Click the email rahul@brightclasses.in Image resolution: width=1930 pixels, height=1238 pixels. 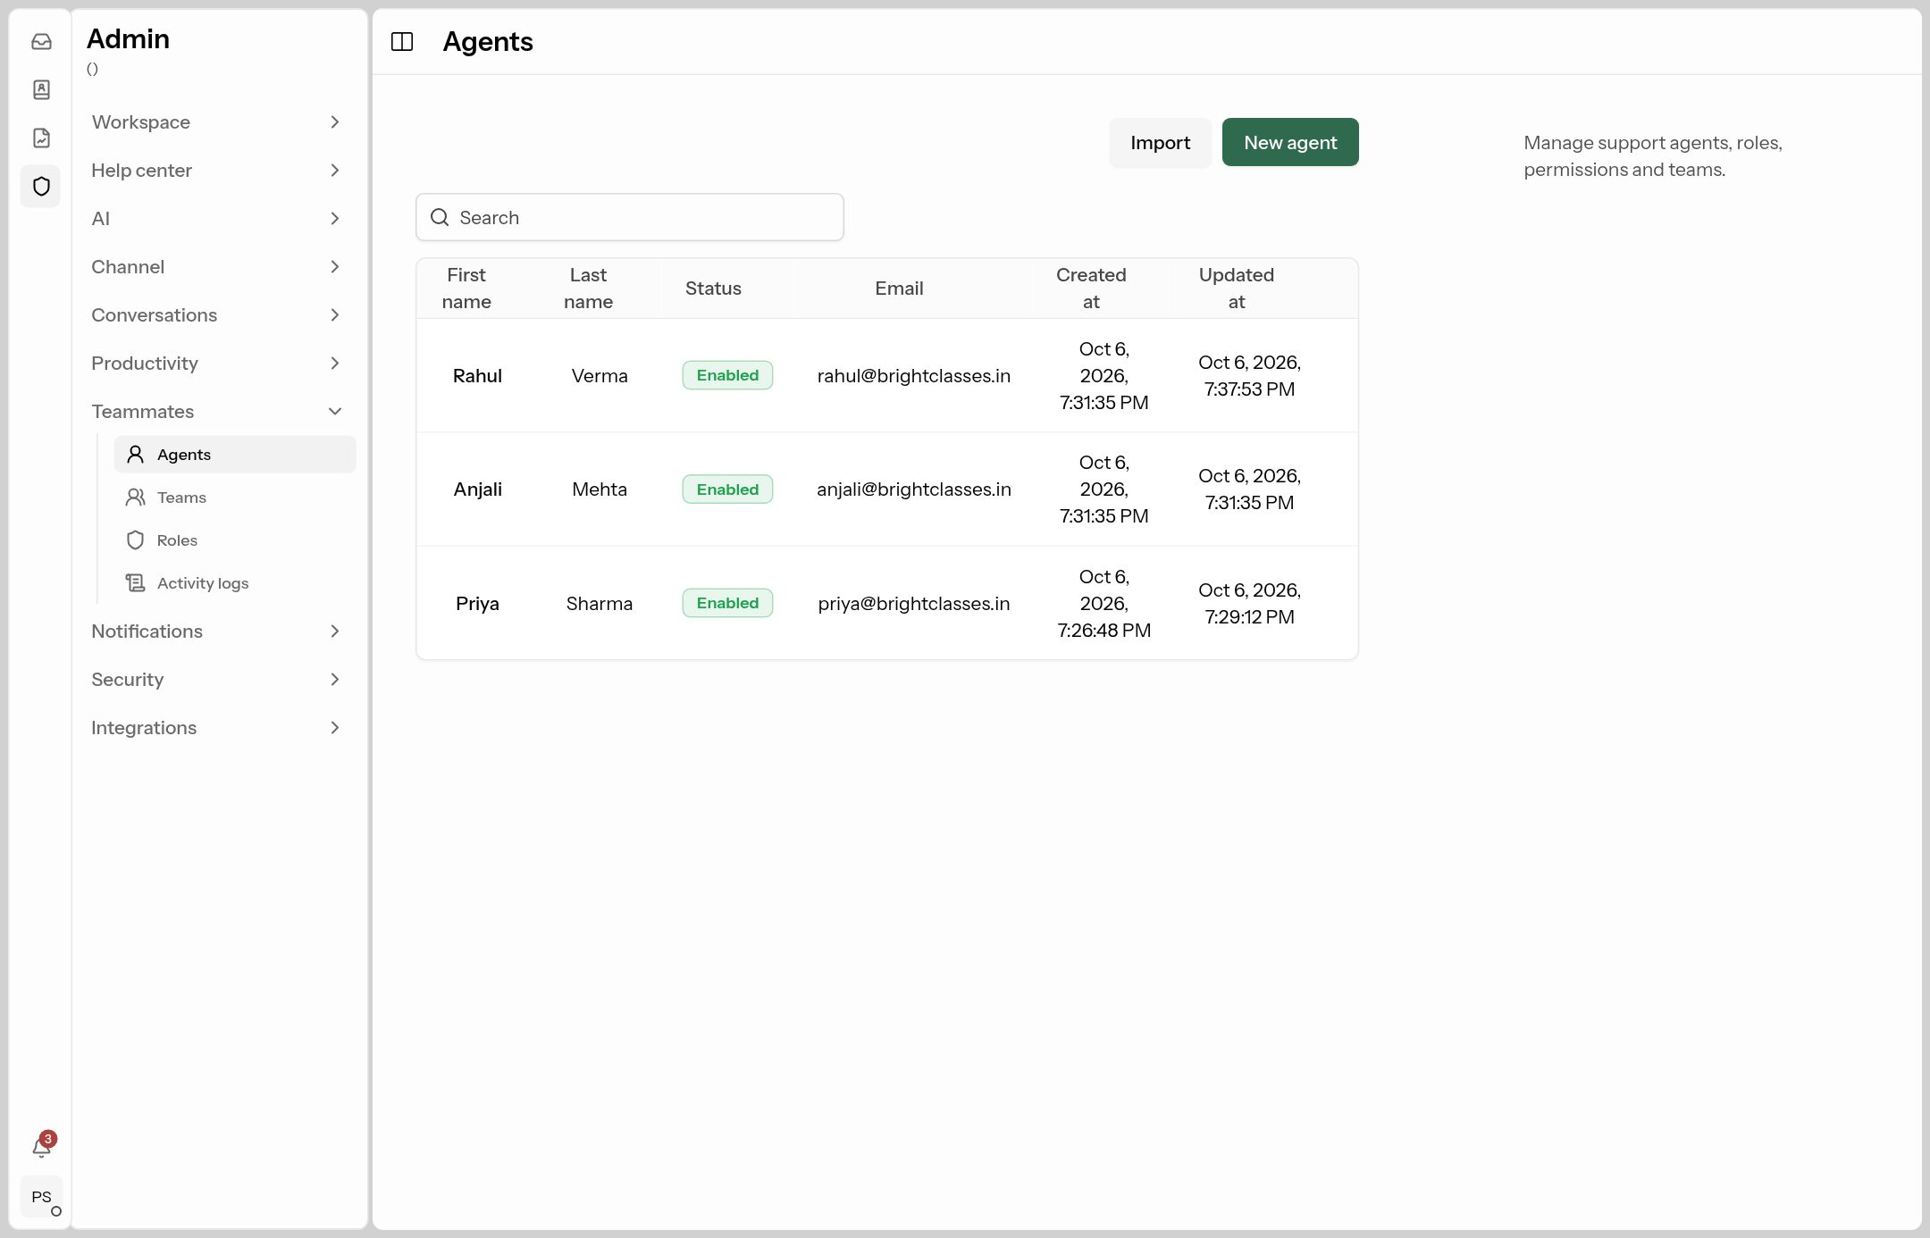click(x=914, y=376)
